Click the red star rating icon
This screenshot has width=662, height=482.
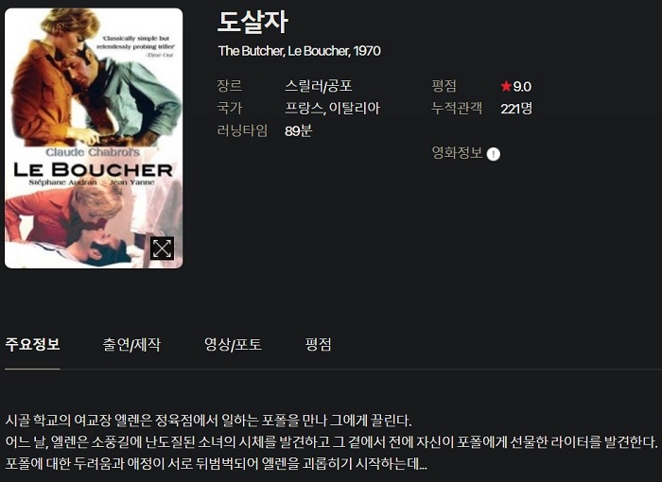click(506, 86)
